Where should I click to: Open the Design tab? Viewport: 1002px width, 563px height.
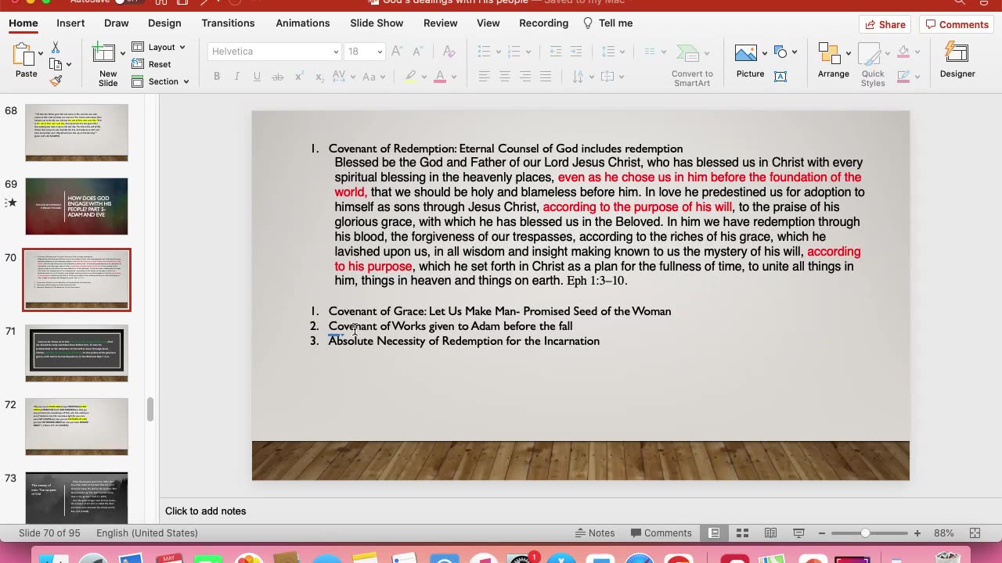(164, 23)
